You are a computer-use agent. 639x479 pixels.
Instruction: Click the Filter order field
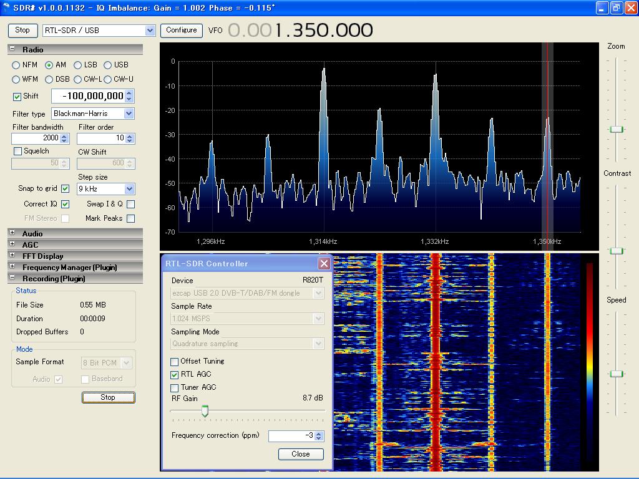pos(101,138)
